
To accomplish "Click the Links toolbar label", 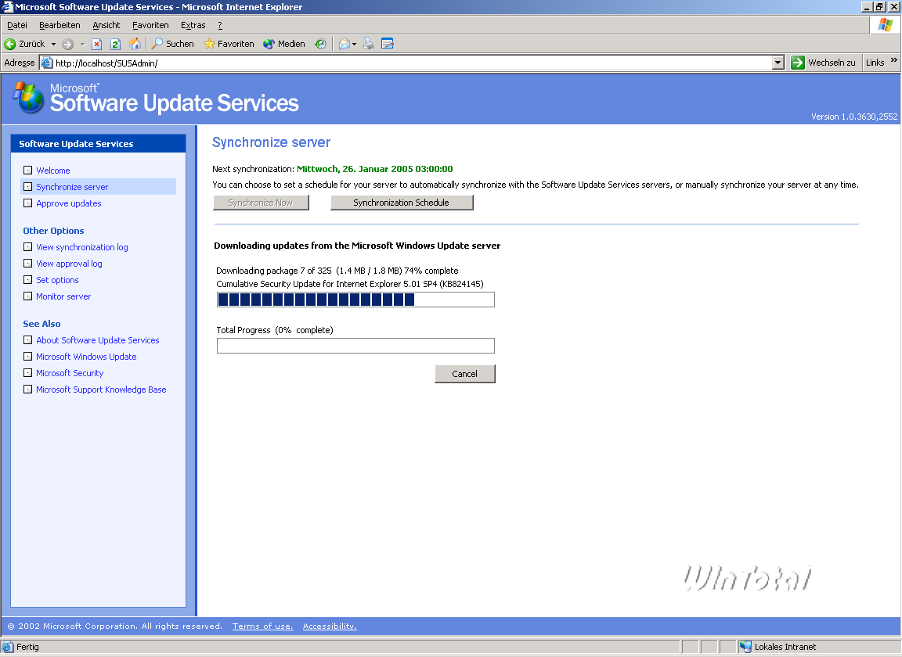I will 875,63.
